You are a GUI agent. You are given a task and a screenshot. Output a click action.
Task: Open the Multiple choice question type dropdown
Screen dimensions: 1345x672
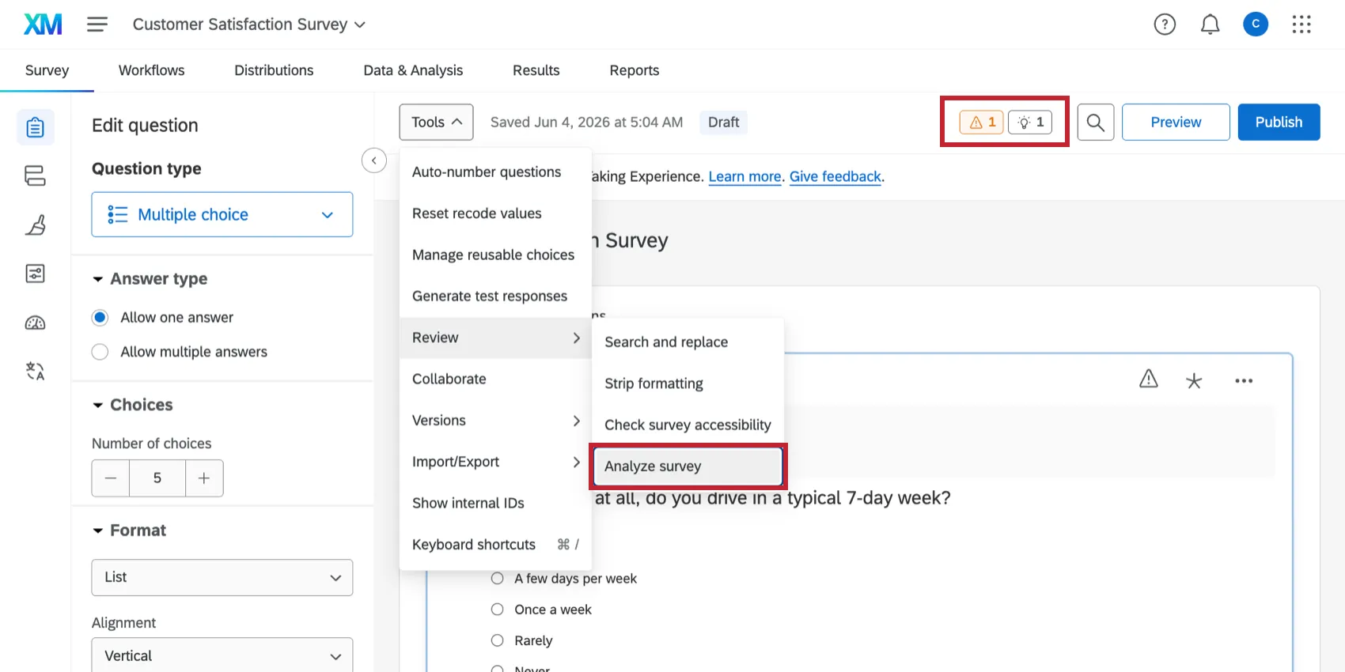pyautogui.click(x=222, y=214)
